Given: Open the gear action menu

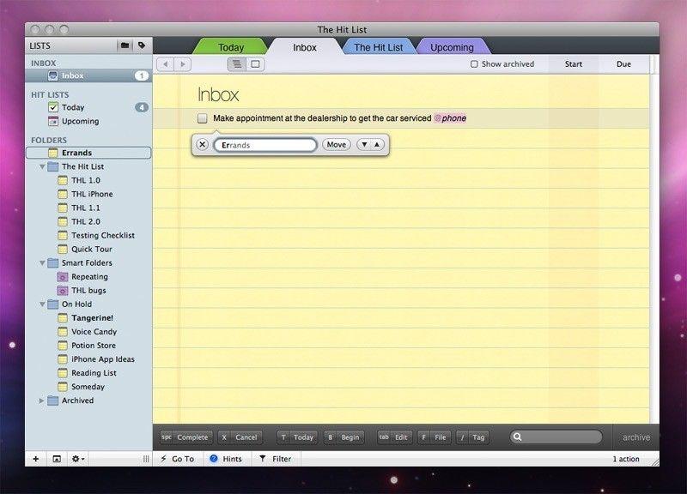Looking at the screenshot, I should (x=77, y=459).
